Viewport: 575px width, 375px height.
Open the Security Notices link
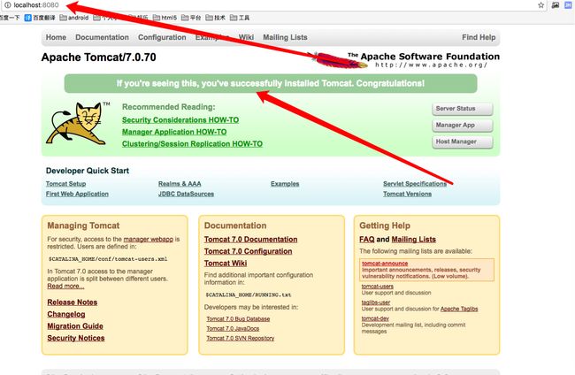pyautogui.click(x=76, y=339)
